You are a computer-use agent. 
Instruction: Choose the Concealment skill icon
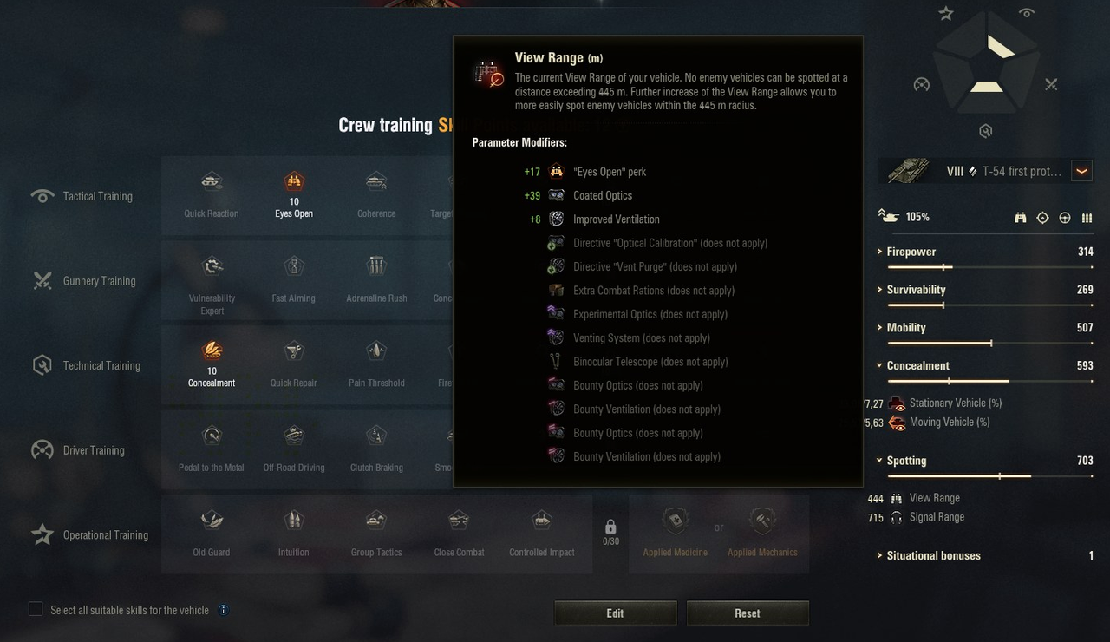click(x=212, y=350)
